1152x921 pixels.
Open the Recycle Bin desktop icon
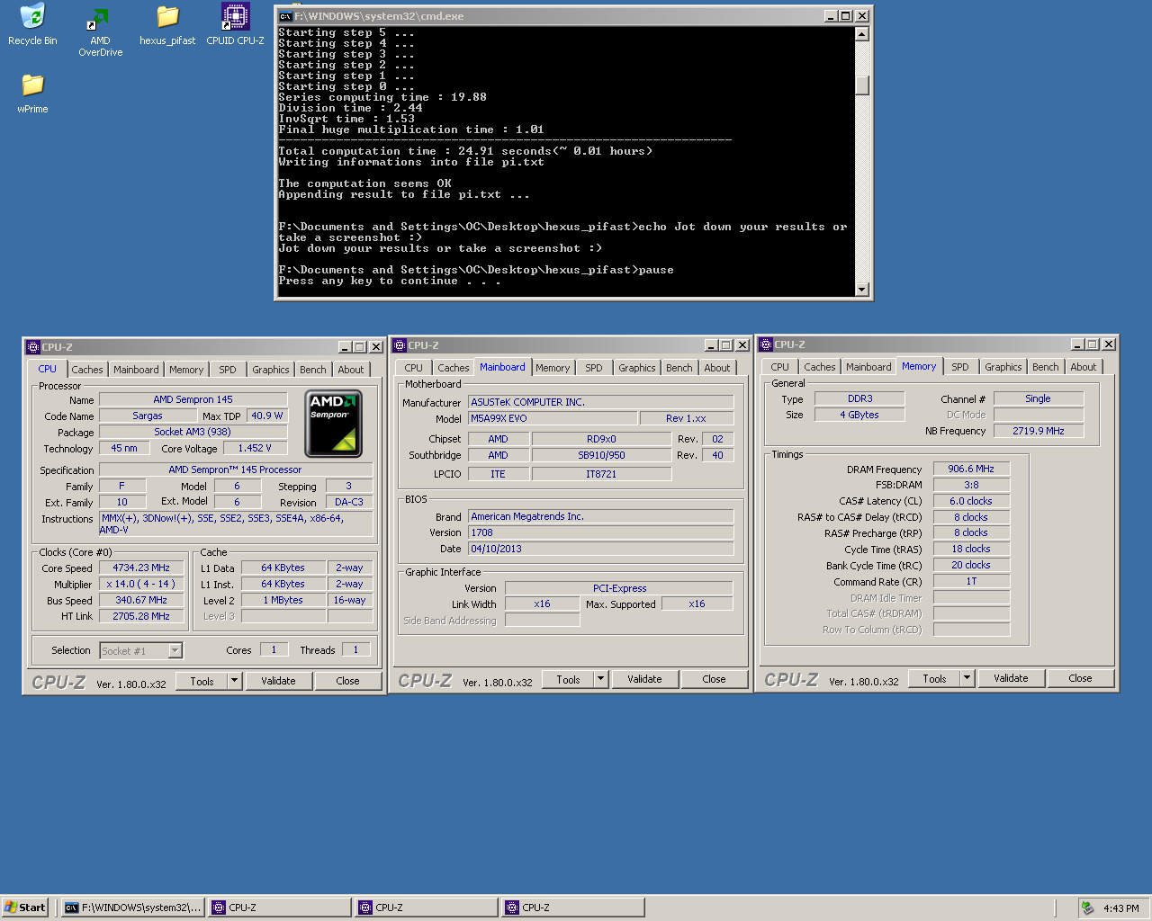(x=32, y=25)
